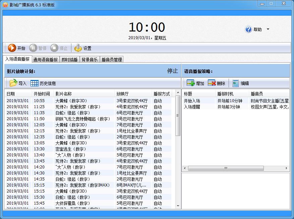The width and height of the screenshot is (294, 219).
Task: Click the 开始 playback start icon
Action: [x=12, y=48]
